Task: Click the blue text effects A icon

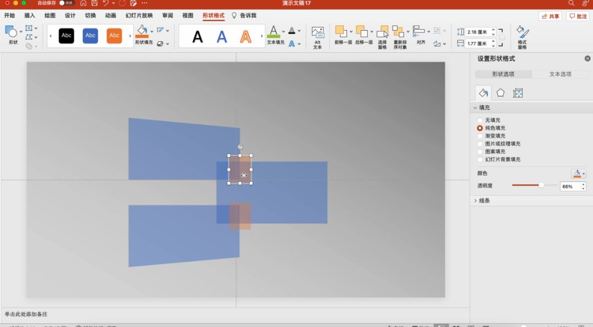Action: [292, 43]
